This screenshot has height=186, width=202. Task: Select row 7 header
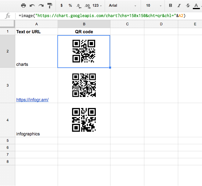tap(7, 155)
